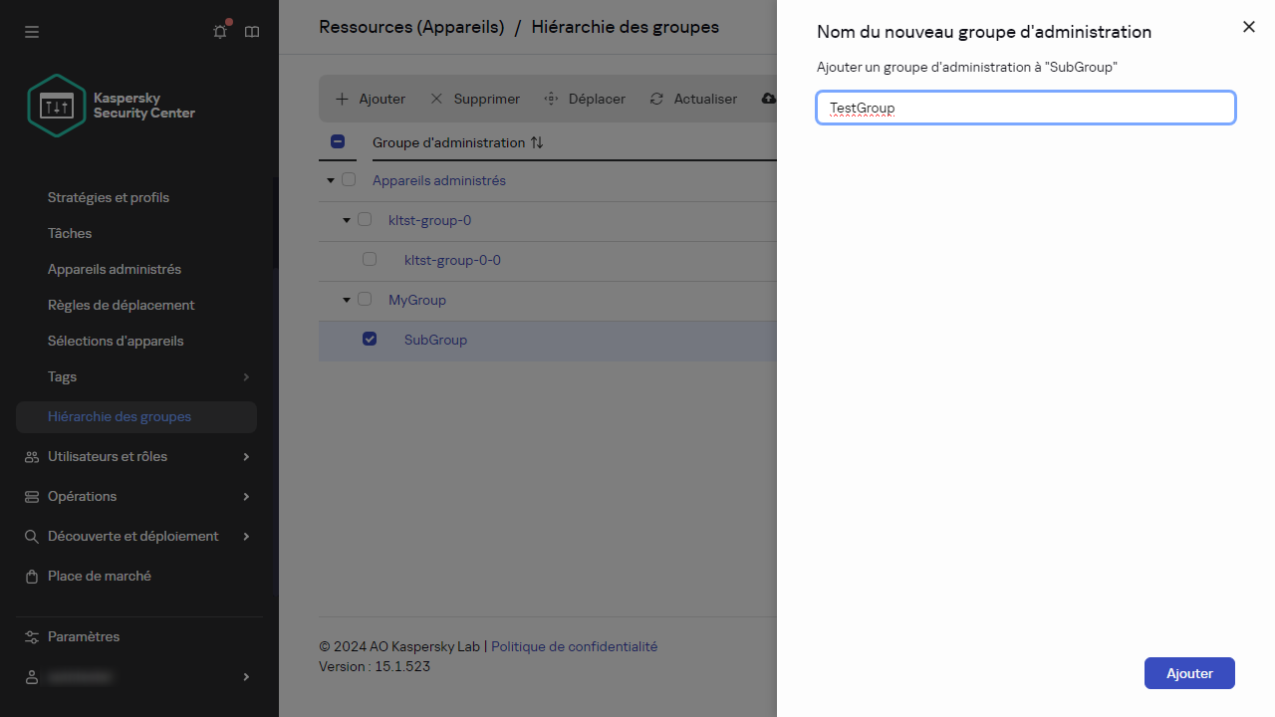Click the refresh icon beside Actualiser
Screen dimensions: 1275x717
(x=656, y=99)
